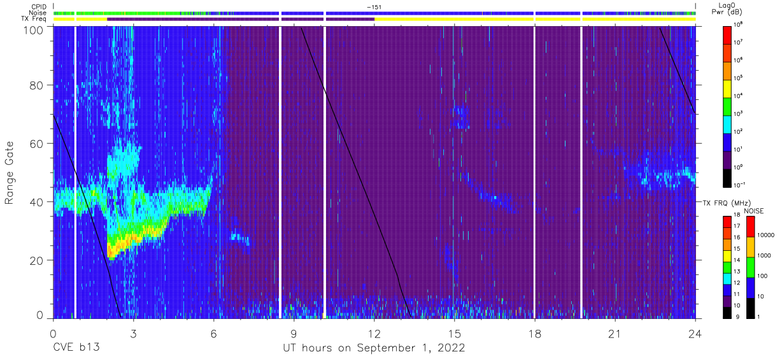782x361 pixels.
Task: Click the x-axis tick label 24
Action: pos(695,333)
